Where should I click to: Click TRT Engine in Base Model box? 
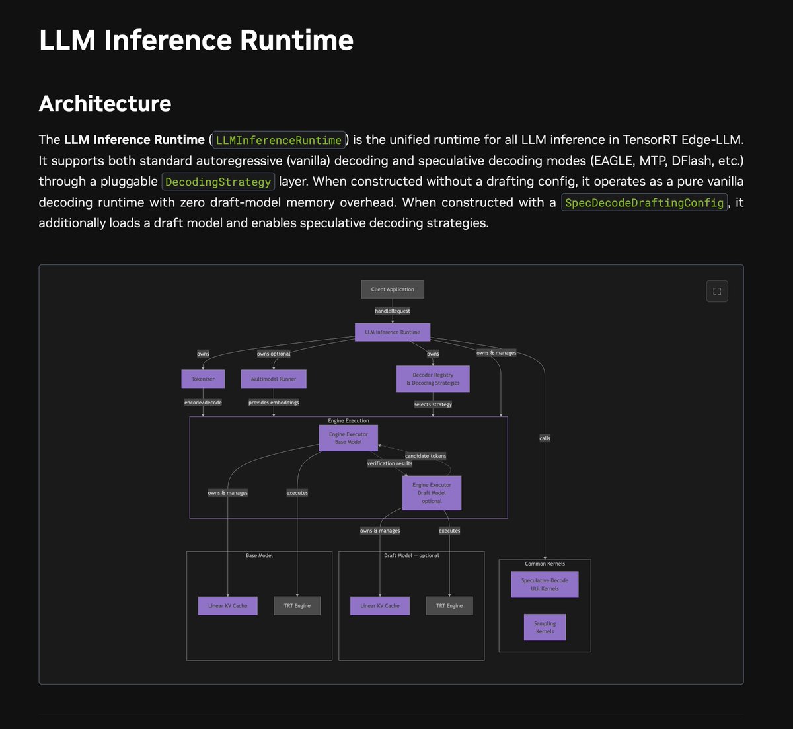coord(297,606)
